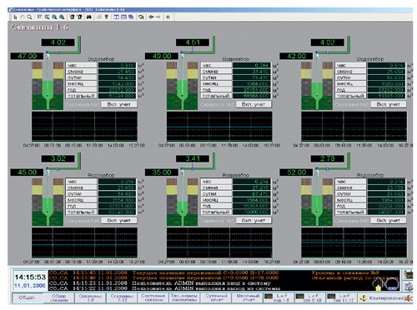Click the key login icon in toolbar
The width and height of the screenshot is (417, 310).
[x=106, y=17]
